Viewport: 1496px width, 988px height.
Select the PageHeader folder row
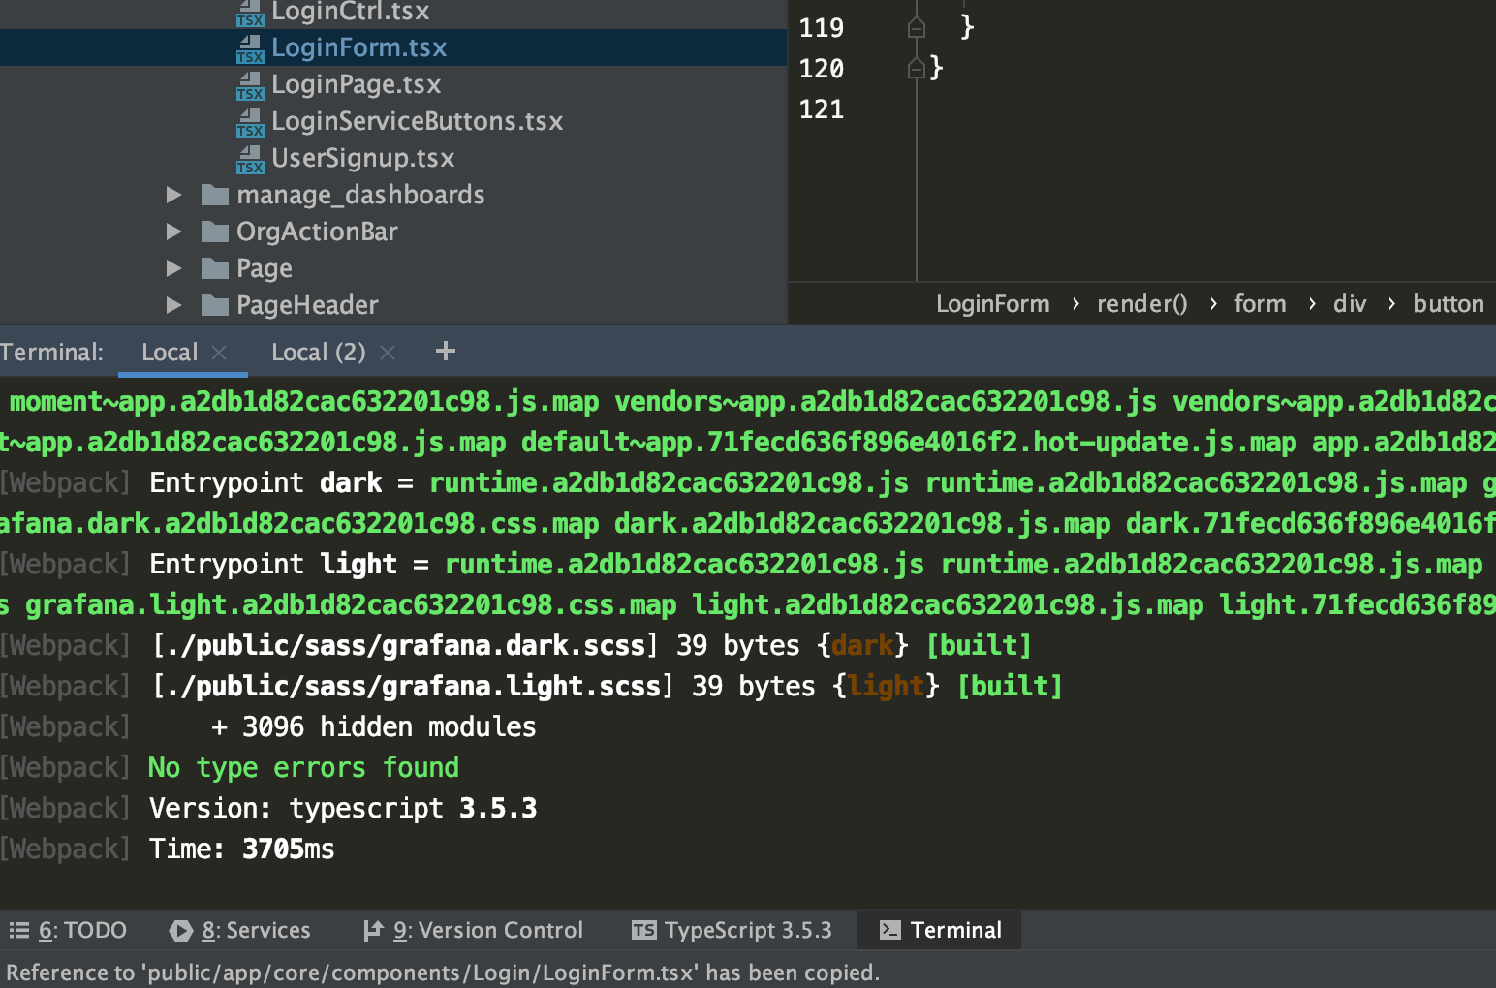(393, 305)
